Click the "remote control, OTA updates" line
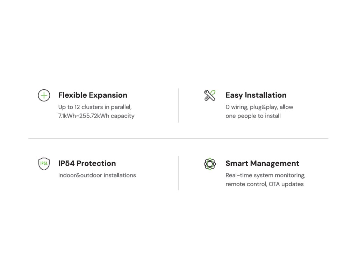 [x=264, y=184]
